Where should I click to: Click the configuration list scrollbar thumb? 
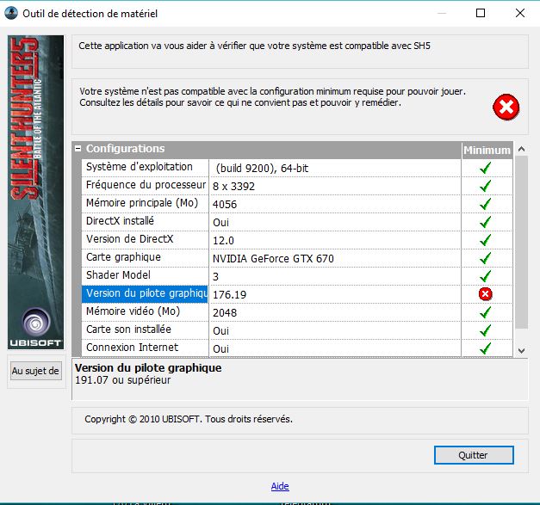pos(521,243)
